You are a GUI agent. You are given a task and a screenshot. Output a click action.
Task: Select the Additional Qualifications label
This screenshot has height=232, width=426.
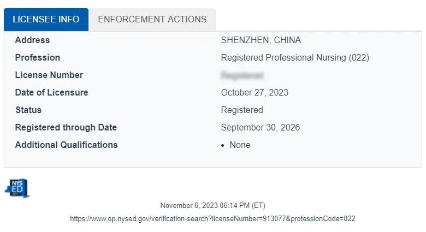tap(66, 145)
